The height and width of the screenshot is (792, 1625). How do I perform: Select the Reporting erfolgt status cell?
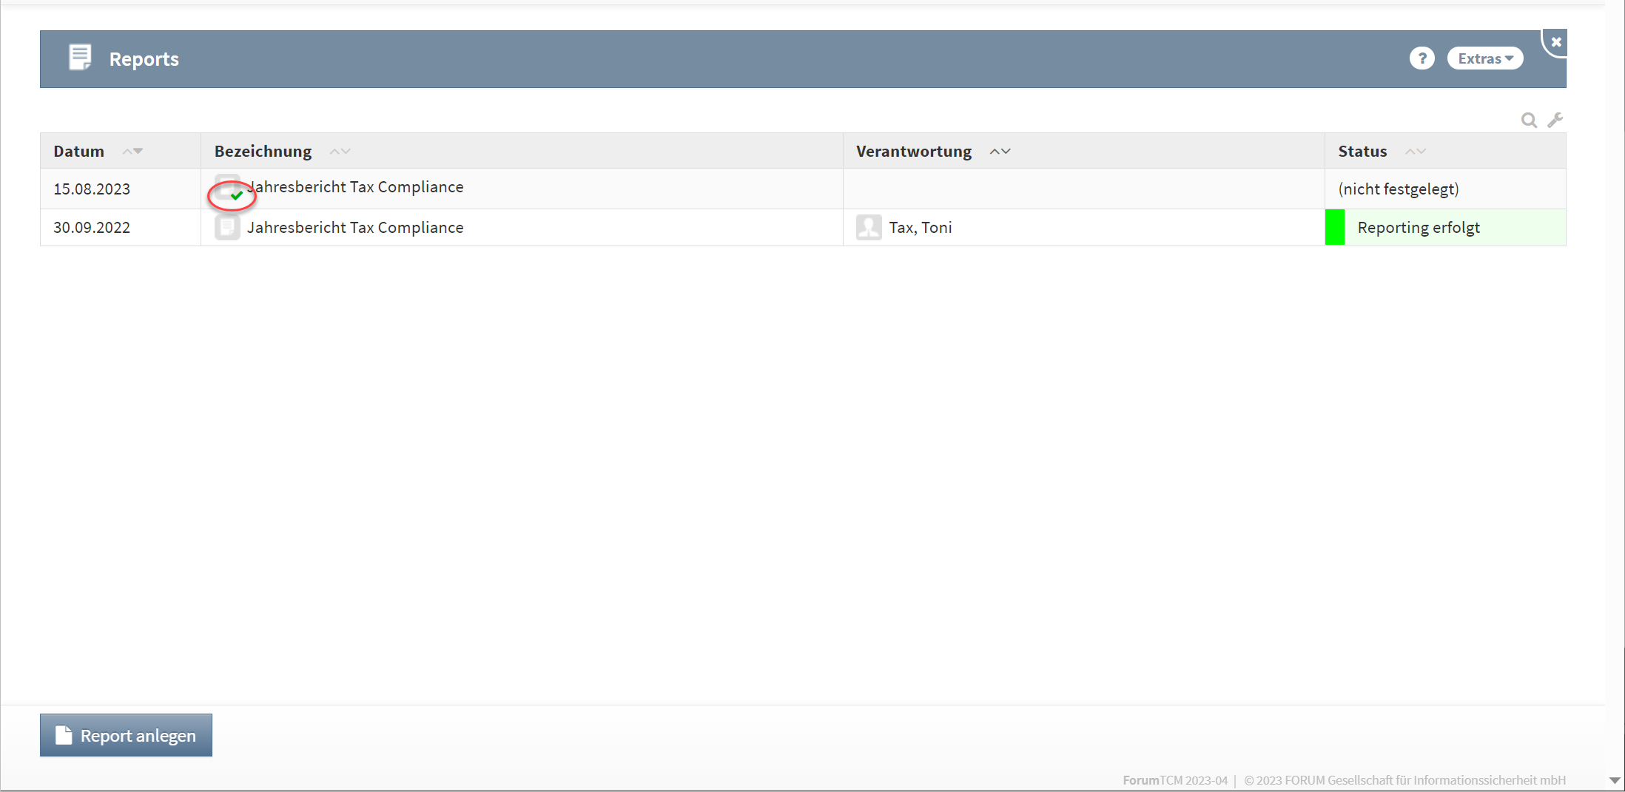[1418, 228]
